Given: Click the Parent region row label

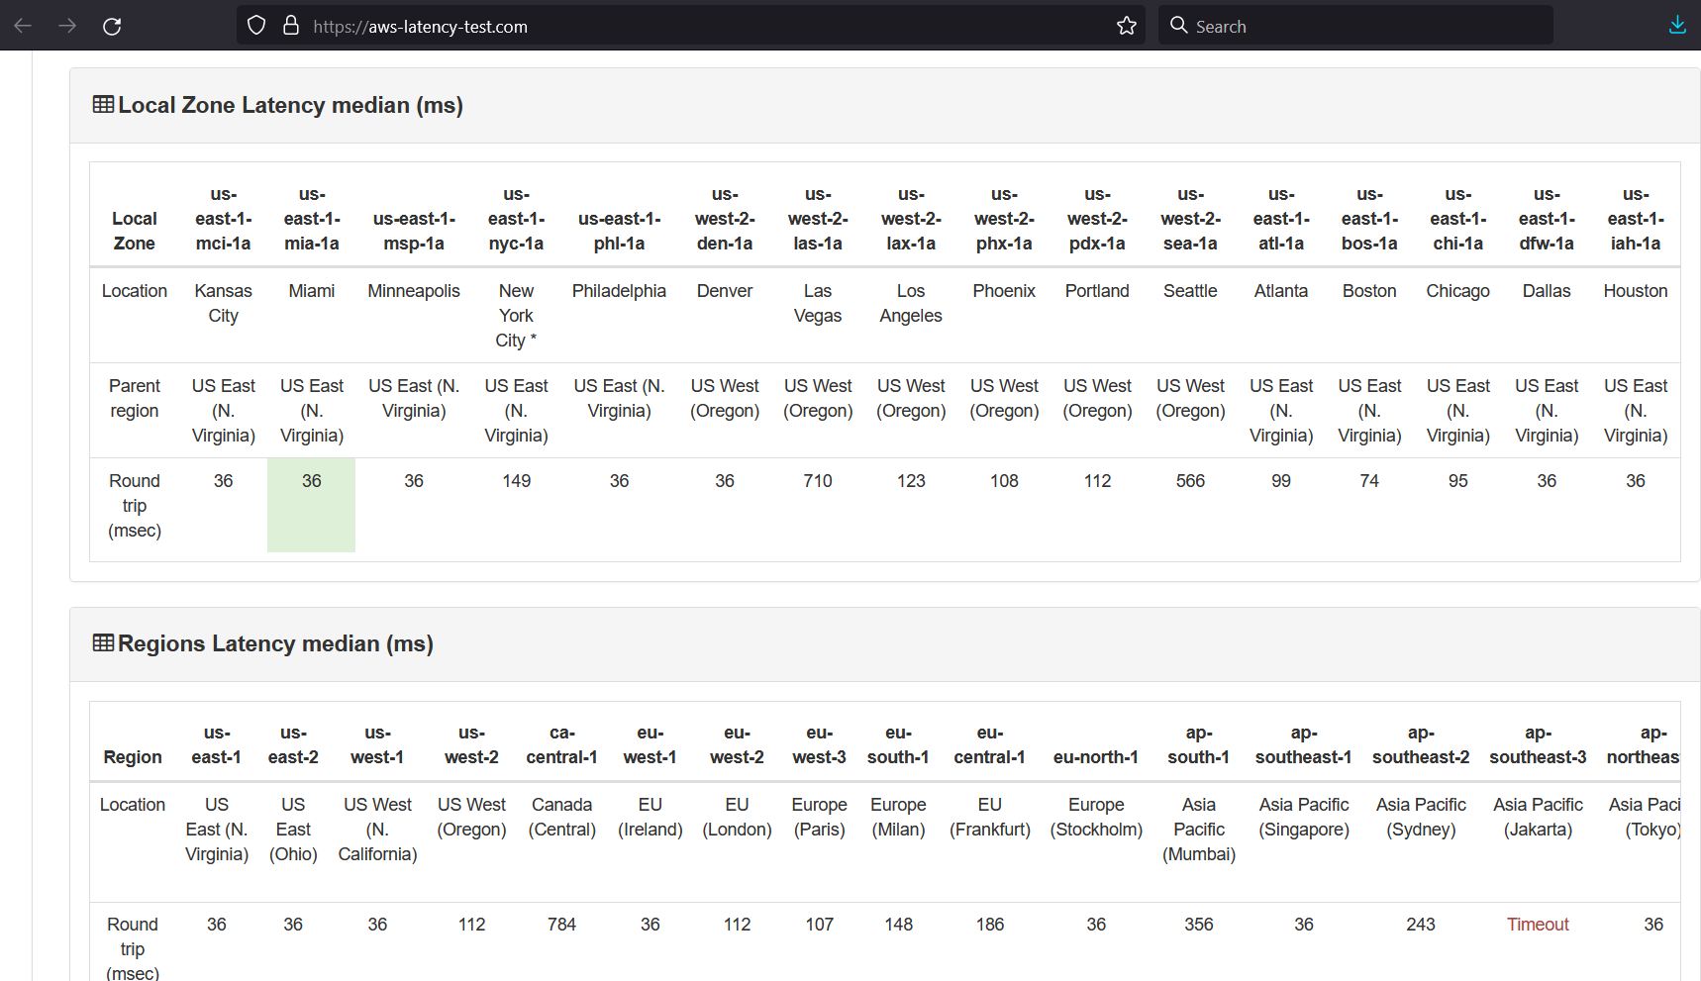Looking at the screenshot, I should (x=135, y=398).
